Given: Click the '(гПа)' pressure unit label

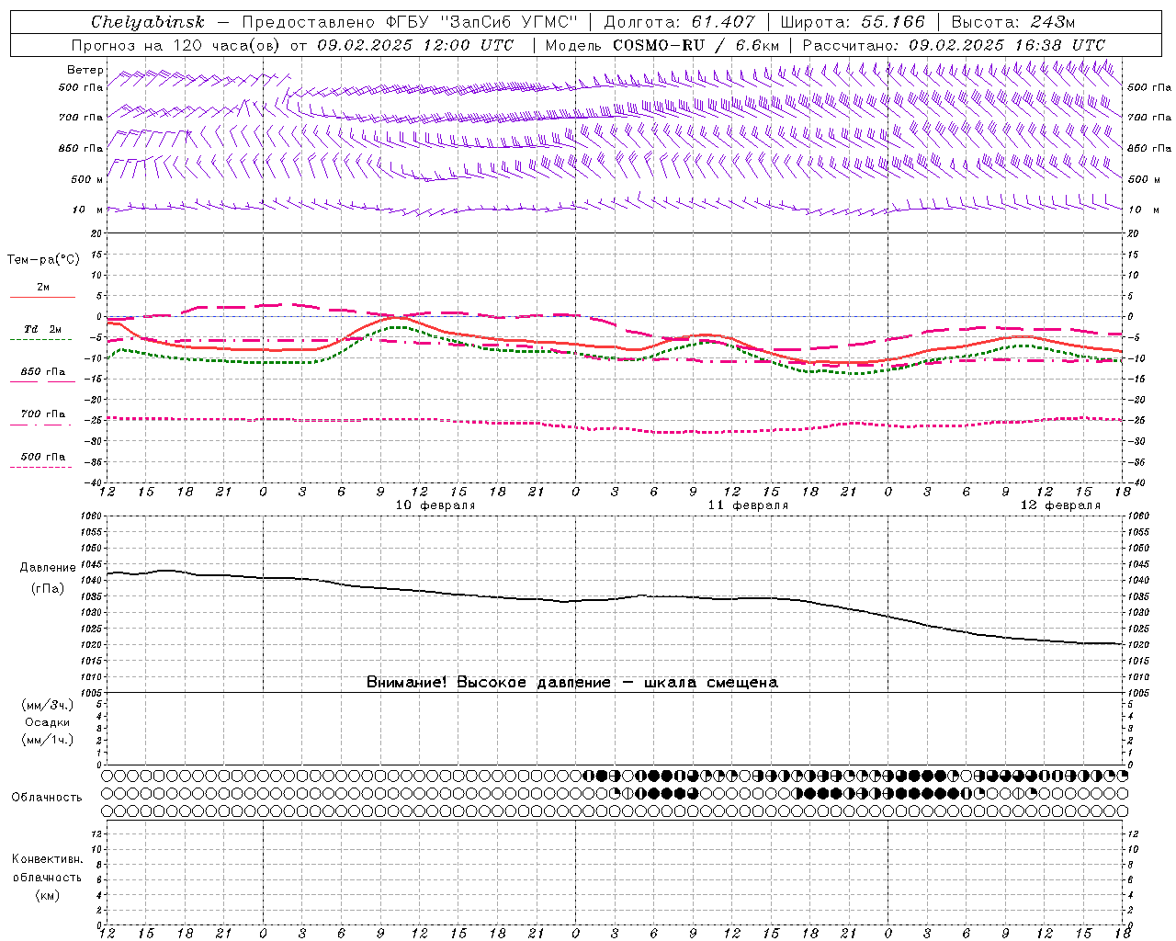Looking at the screenshot, I should point(48,588).
